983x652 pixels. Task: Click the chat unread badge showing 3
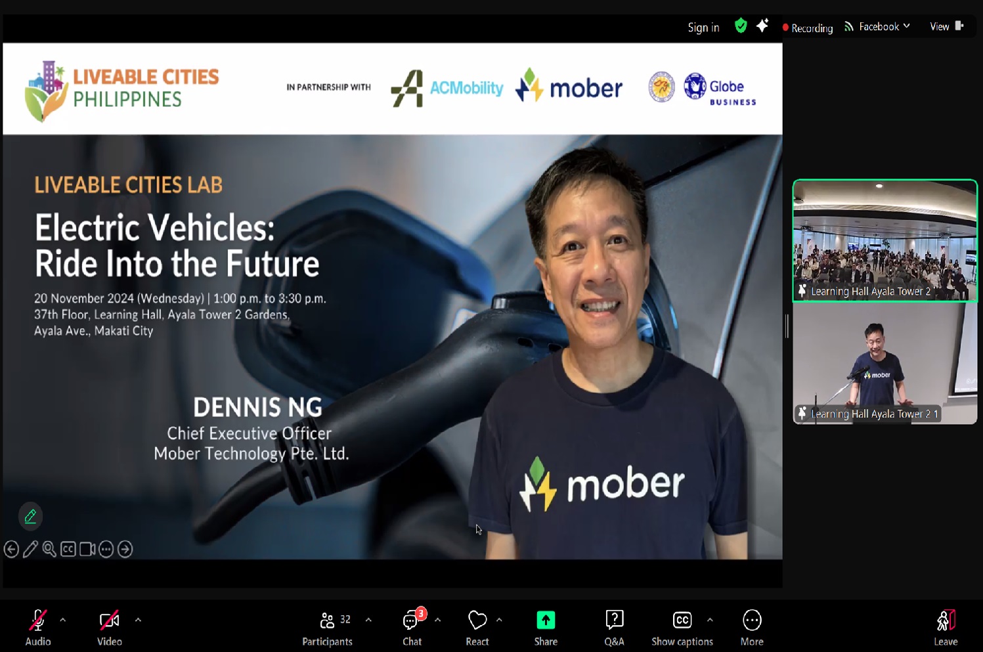[421, 613]
